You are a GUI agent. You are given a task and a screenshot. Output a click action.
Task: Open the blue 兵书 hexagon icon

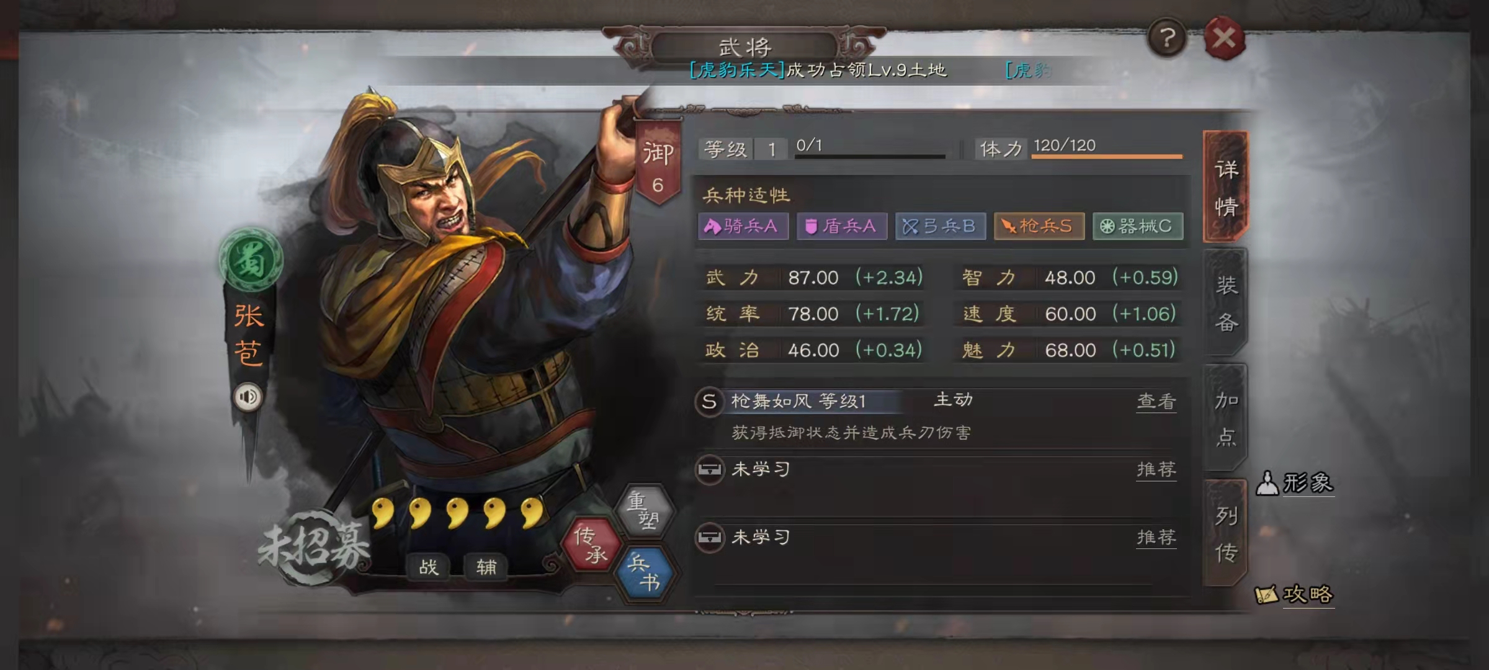click(x=645, y=573)
